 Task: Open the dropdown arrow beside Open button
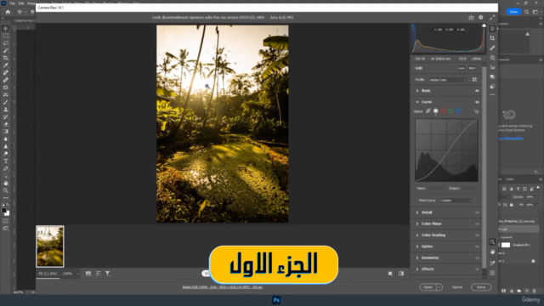(x=439, y=287)
